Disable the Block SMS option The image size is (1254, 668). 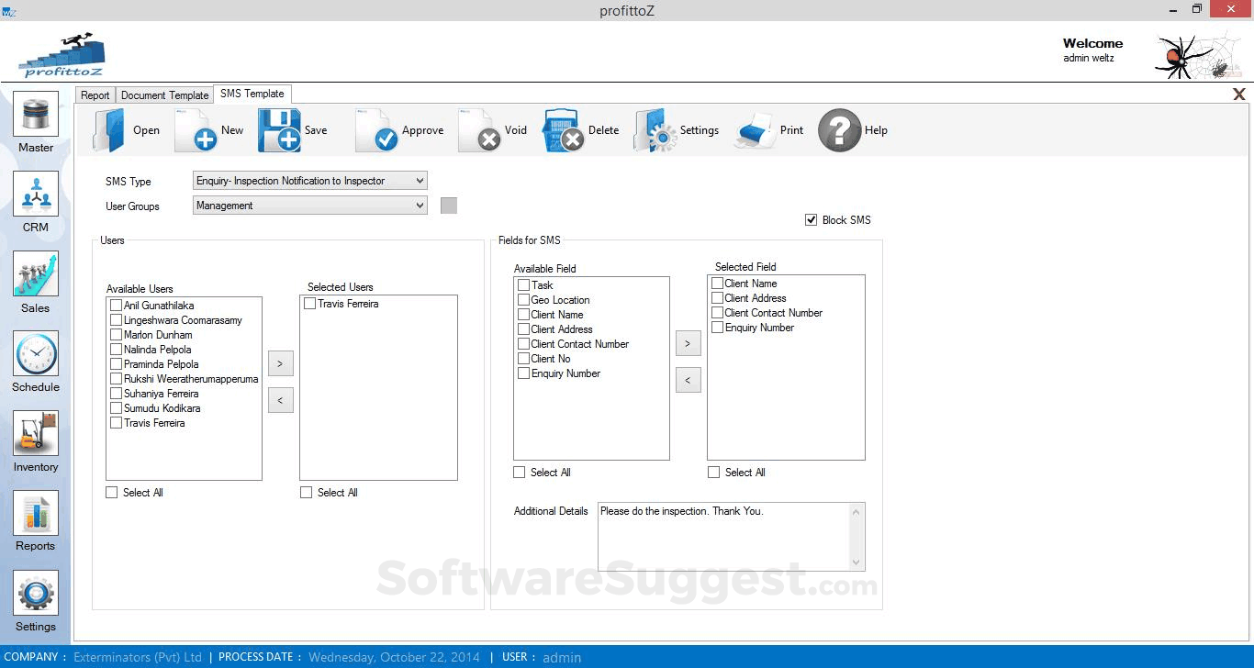(x=812, y=219)
